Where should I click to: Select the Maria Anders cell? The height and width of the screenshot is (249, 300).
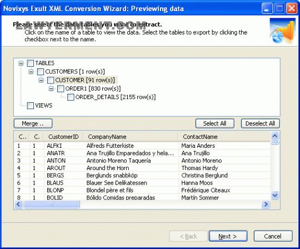(225, 146)
